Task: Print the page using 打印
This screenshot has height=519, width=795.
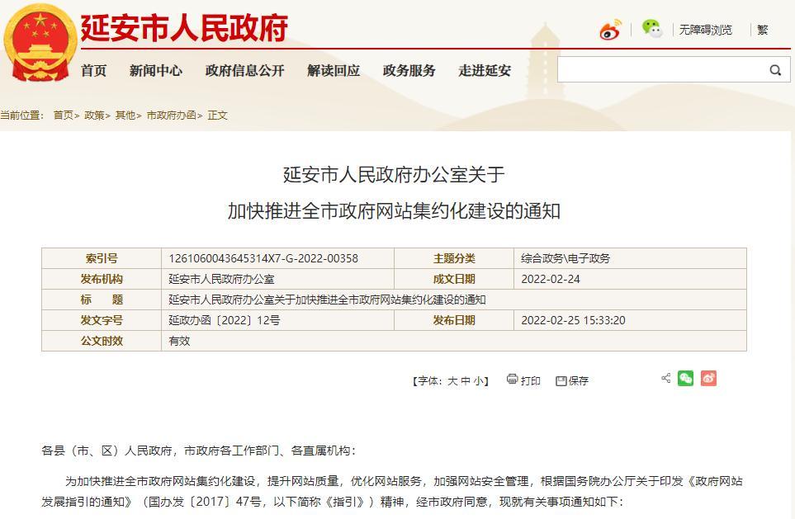Action: (x=523, y=380)
